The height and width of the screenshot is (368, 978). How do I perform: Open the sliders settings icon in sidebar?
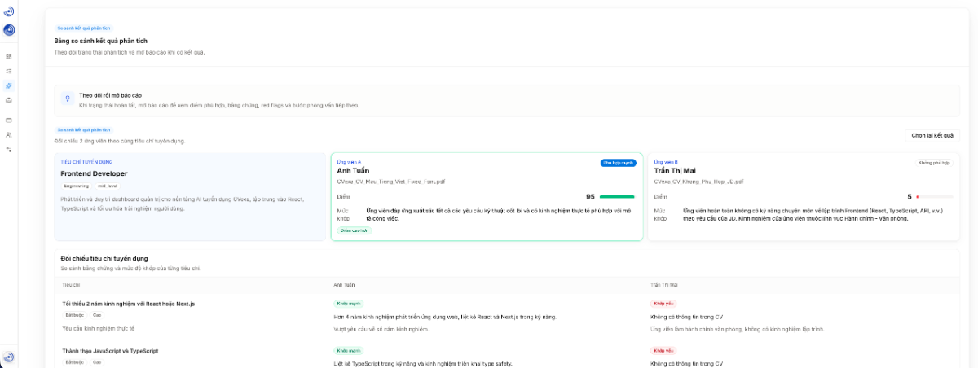[9, 150]
